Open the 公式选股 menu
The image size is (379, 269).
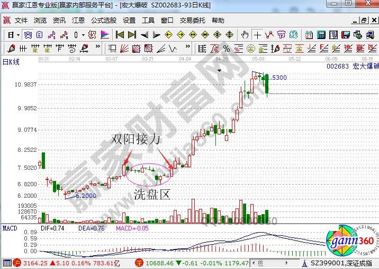click(103, 21)
